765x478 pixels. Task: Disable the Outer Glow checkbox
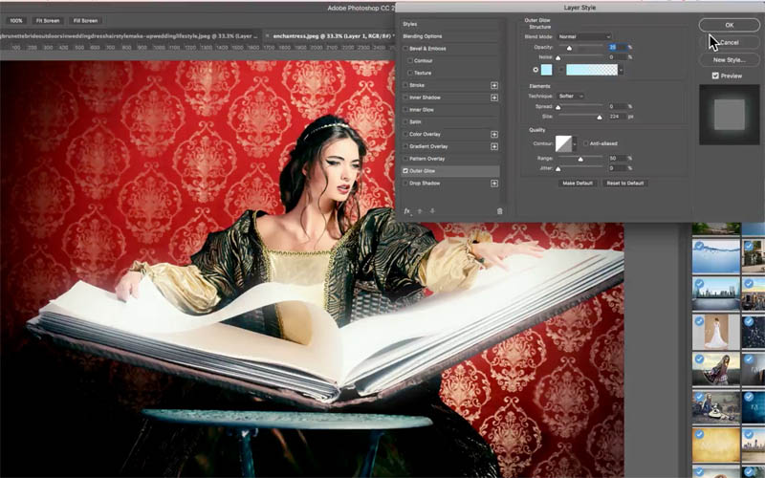click(x=405, y=171)
